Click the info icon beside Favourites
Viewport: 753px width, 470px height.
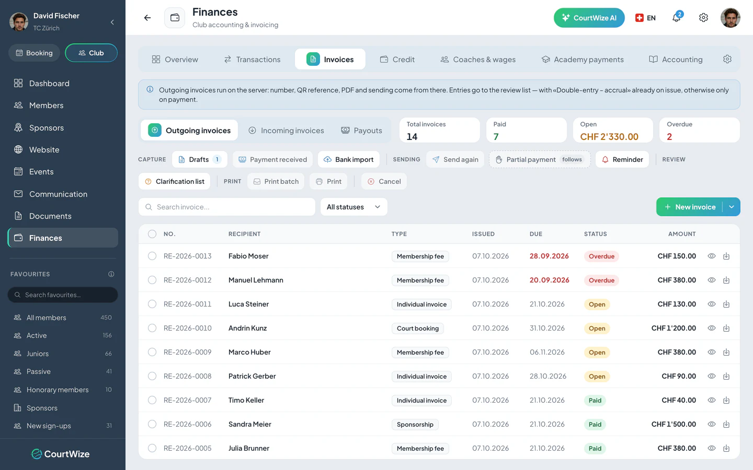coord(111,274)
